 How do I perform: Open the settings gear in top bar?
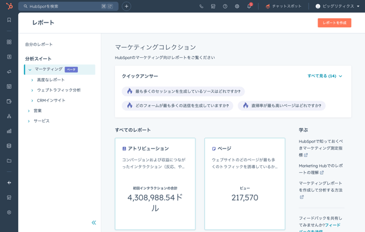(x=237, y=6)
